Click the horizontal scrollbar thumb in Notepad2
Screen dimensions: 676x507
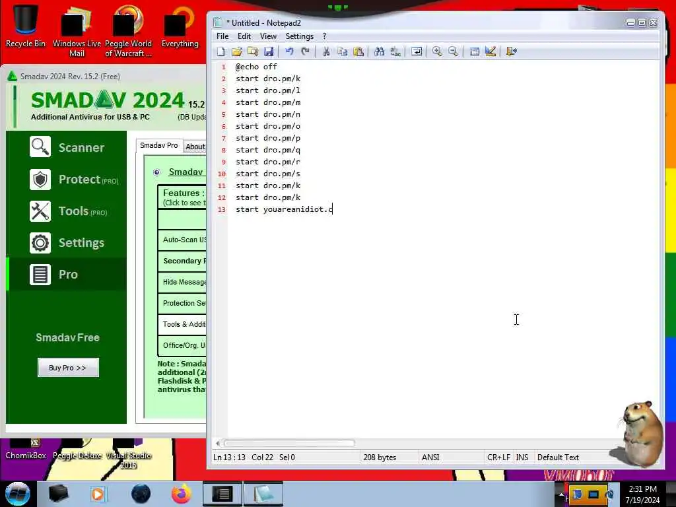tap(289, 443)
